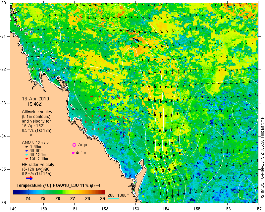Pick the yellow colour at 27 on the temperature bar
The width and height of the screenshot is (265, 212).
coord(73,192)
